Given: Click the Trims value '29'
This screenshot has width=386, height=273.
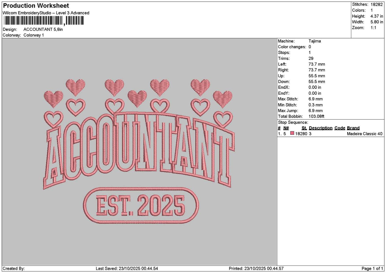Looking at the screenshot, I should click(x=311, y=59).
